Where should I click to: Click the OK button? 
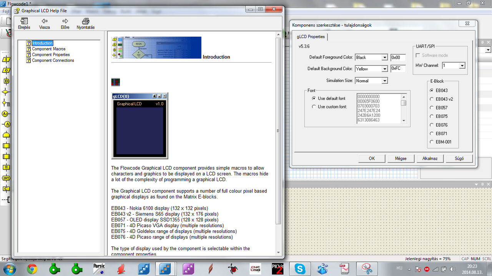(372, 158)
